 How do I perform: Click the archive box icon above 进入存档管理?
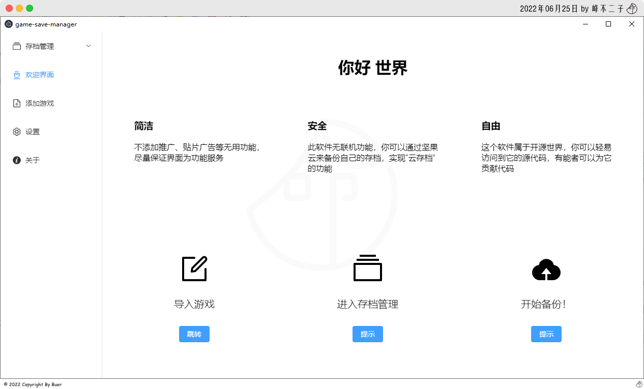click(x=367, y=268)
